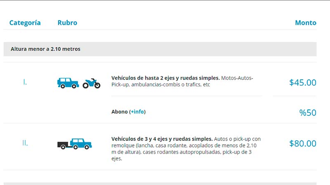Viewport: 330px width, 185px height.
Task: Select the Categoría column header
Action: [x=25, y=23]
